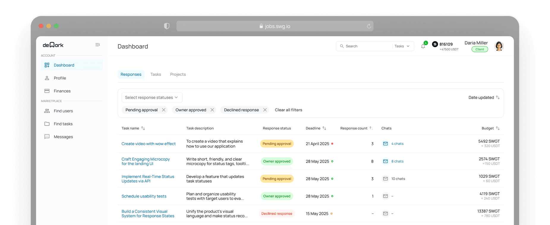Click the Find tasks folder icon
Image resolution: width=550 pixels, height=225 pixels.
47,124
